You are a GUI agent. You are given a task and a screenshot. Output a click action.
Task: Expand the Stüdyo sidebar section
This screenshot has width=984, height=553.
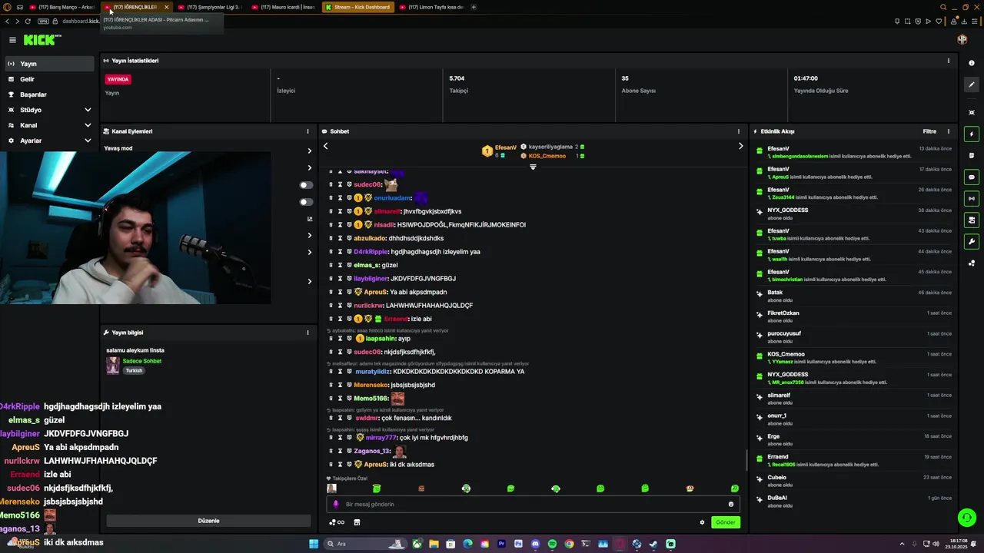click(x=50, y=110)
